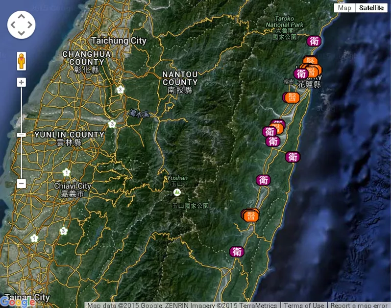Image resolution: width=392 pixels, height=308 pixels.
Task: Open purple 衛 marker on the eastern shoreline
Action: point(293,157)
